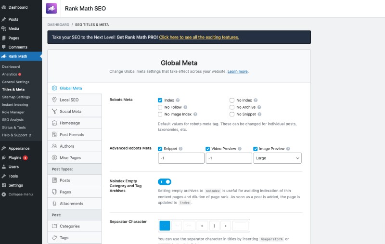This screenshot has height=244, width=385.
Task: Click 'Click here to see all the exciting features' link
Action: (x=199, y=37)
